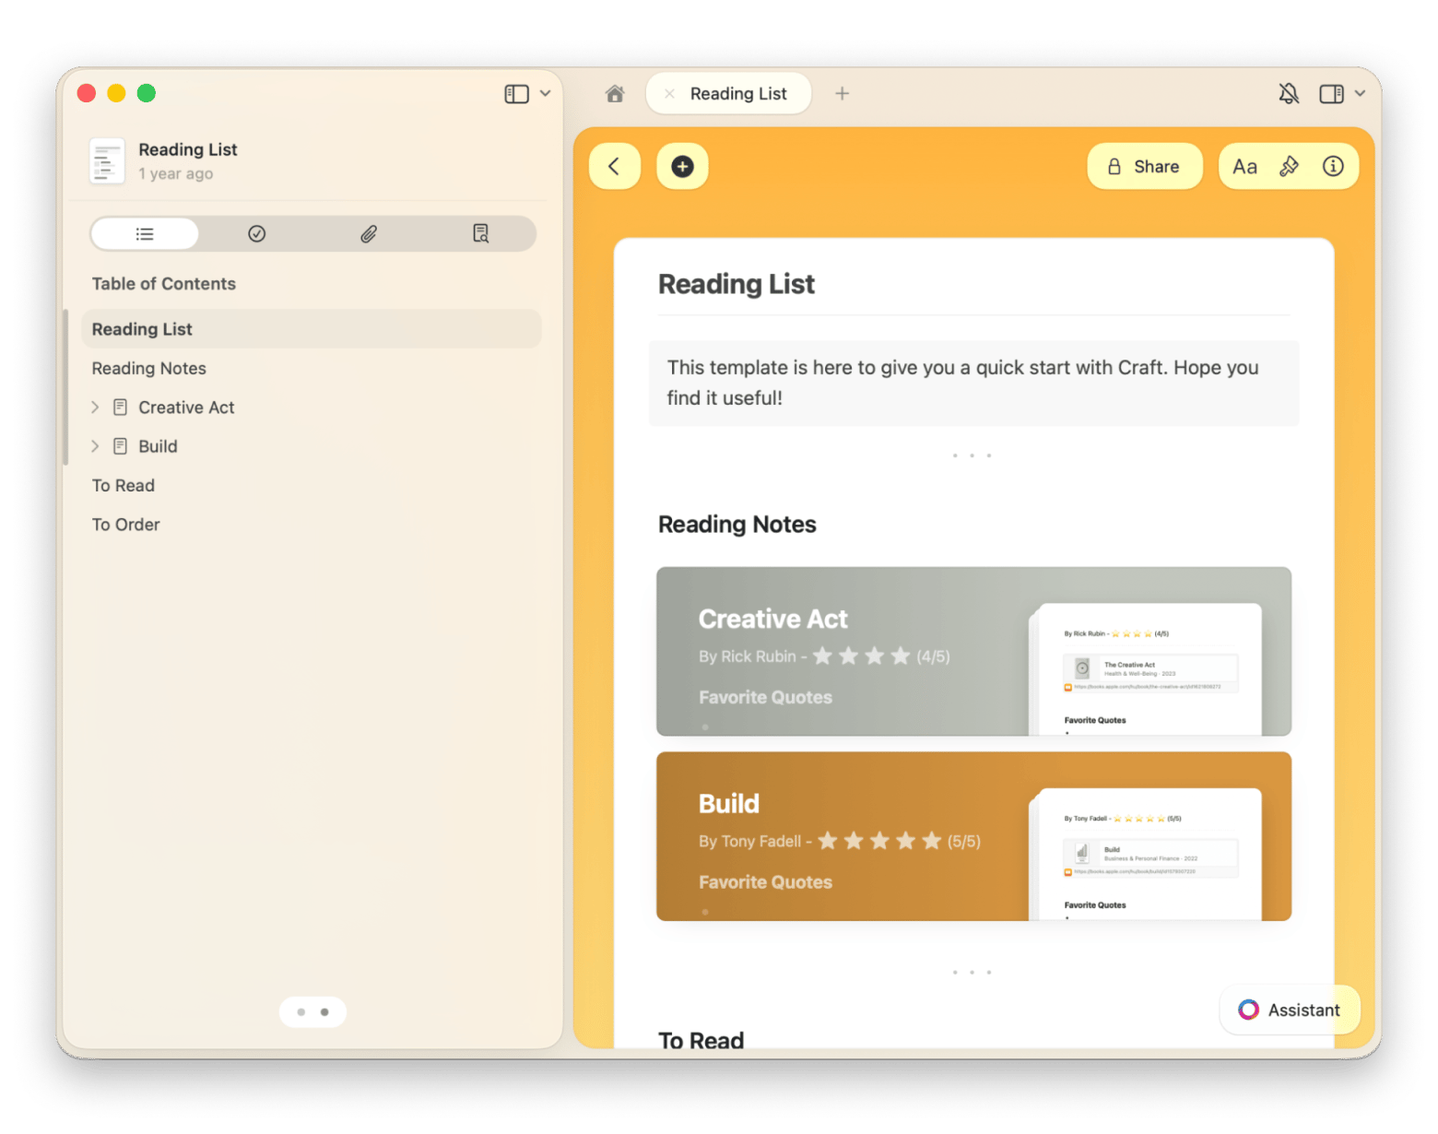The image size is (1438, 1134).
Task: Open Creative Act in sidebar
Action: [186, 408]
